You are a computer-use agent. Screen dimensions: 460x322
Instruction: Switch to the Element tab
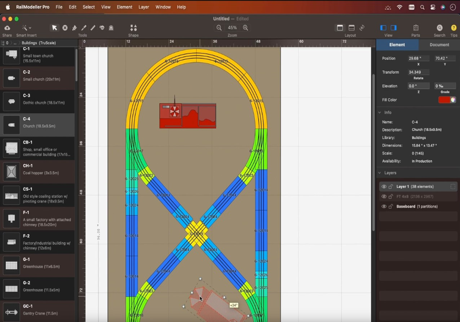(397, 45)
